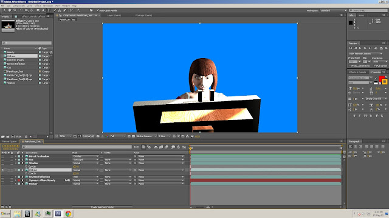The height and width of the screenshot is (218, 389).
Task: Enable Motion Blur switch in timeline header
Action: click(167, 147)
